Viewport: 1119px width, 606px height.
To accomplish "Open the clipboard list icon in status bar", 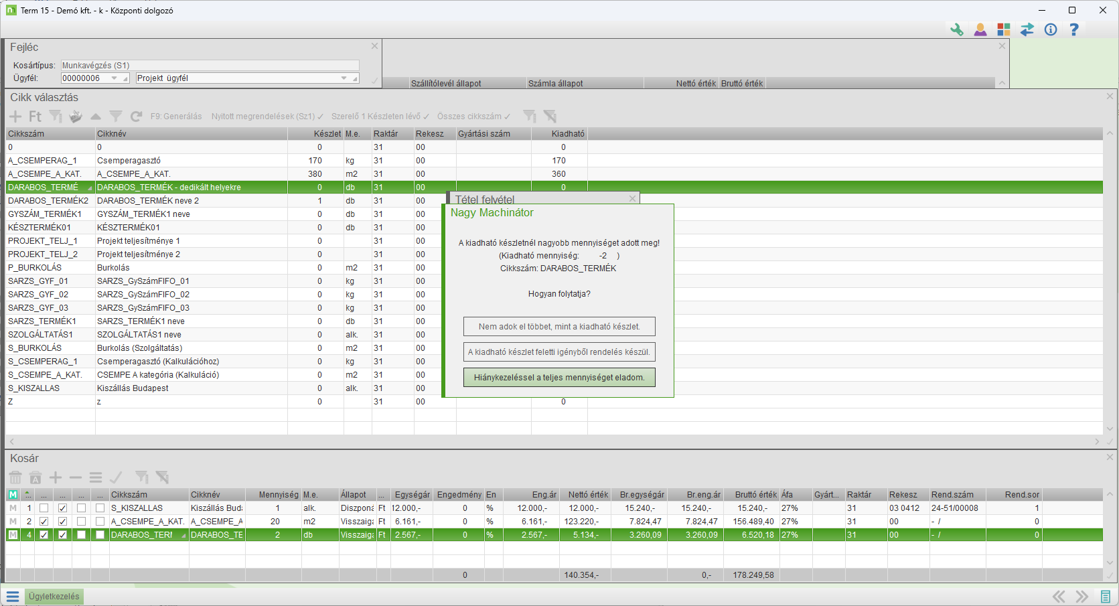I will 1106,597.
